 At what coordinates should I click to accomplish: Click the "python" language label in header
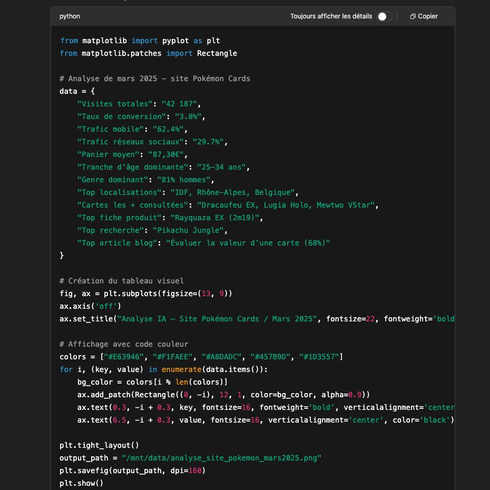(70, 16)
